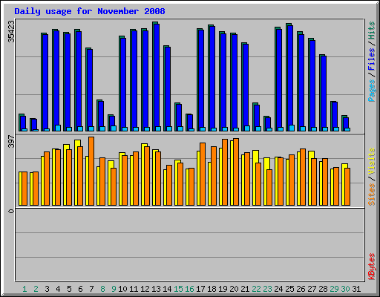Select the orange sites bar for day 26
380x297 pixels.
303,177
